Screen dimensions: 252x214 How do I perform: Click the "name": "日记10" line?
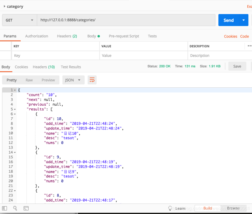(x=62, y=133)
